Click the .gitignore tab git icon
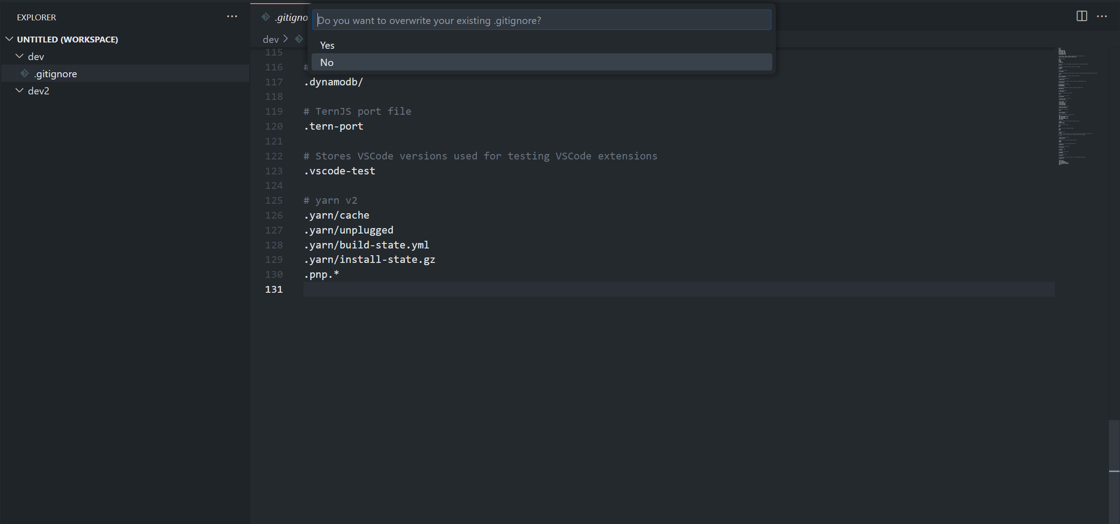This screenshot has width=1120, height=524. [266, 17]
